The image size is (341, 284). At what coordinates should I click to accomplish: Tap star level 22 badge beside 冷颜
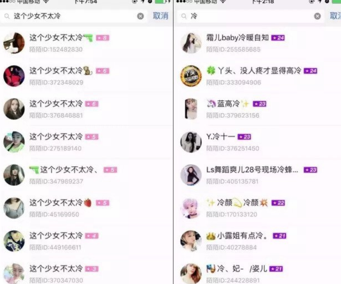(278, 203)
